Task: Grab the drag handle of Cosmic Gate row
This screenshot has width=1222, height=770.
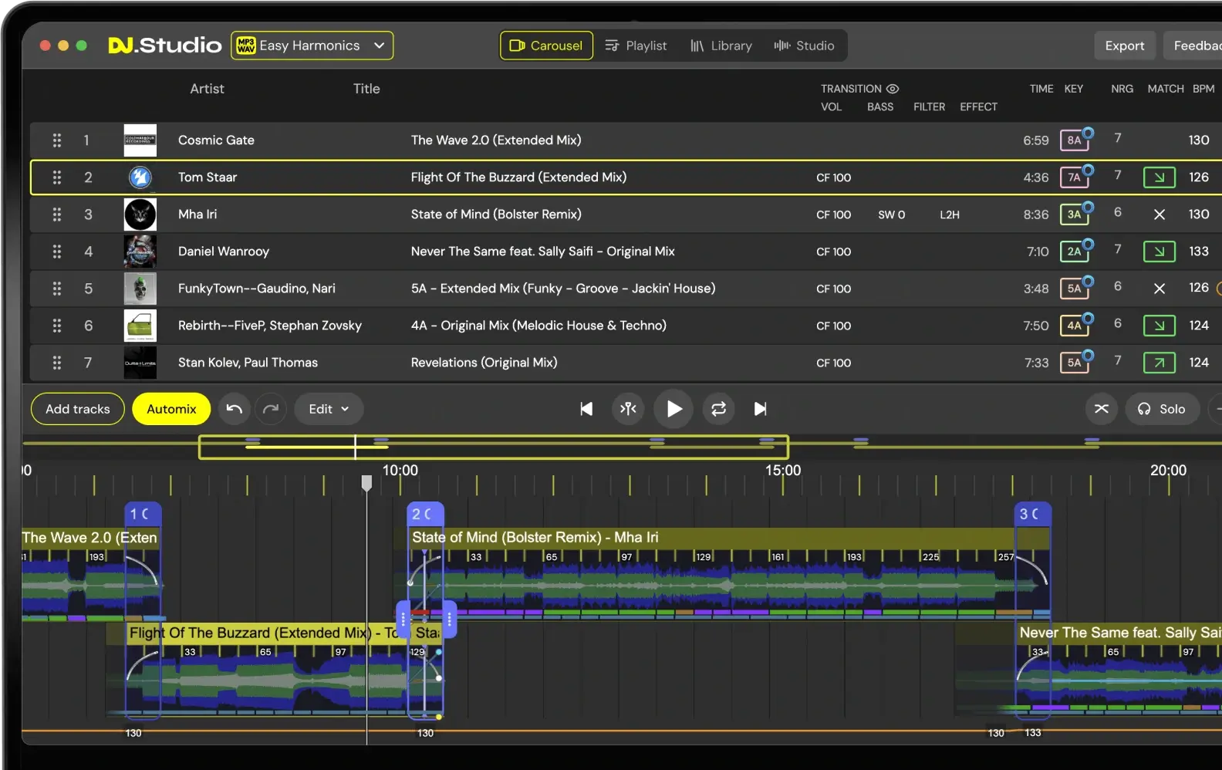Action: click(x=56, y=140)
